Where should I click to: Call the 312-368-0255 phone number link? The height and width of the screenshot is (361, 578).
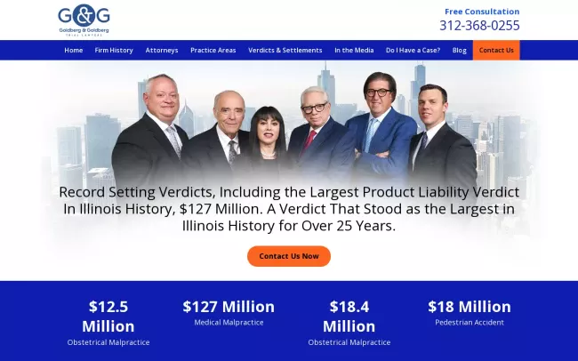(479, 26)
